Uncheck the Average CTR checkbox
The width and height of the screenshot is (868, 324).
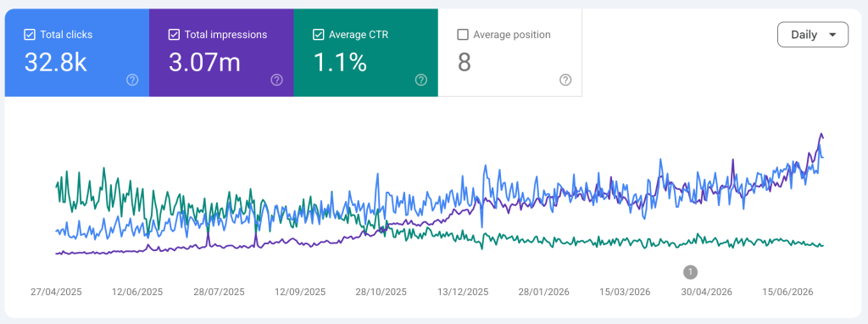[x=319, y=34]
